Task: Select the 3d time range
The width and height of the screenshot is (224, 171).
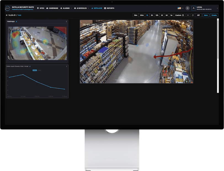Action: (166, 15)
